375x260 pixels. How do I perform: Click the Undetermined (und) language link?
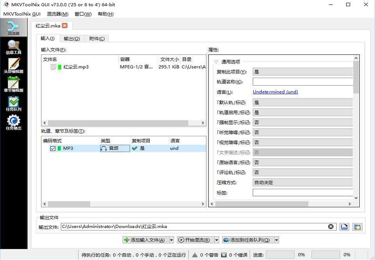[275, 92]
